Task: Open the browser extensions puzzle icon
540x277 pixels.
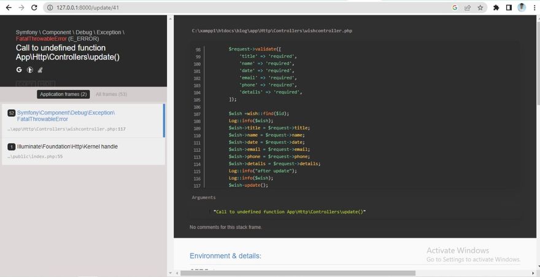Action: coord(496,7)
